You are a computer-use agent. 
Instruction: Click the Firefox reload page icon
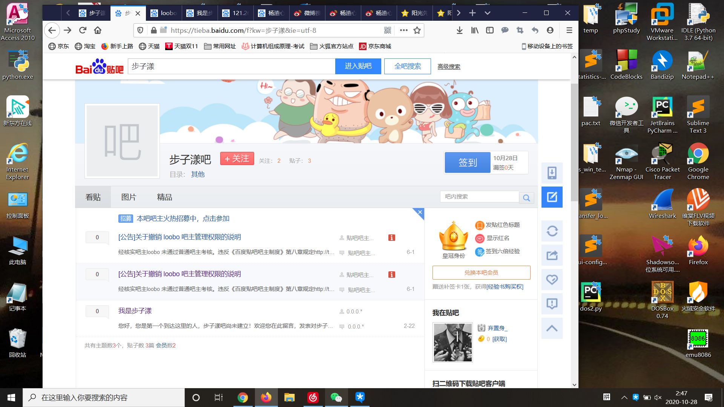(x=83, y=30)
